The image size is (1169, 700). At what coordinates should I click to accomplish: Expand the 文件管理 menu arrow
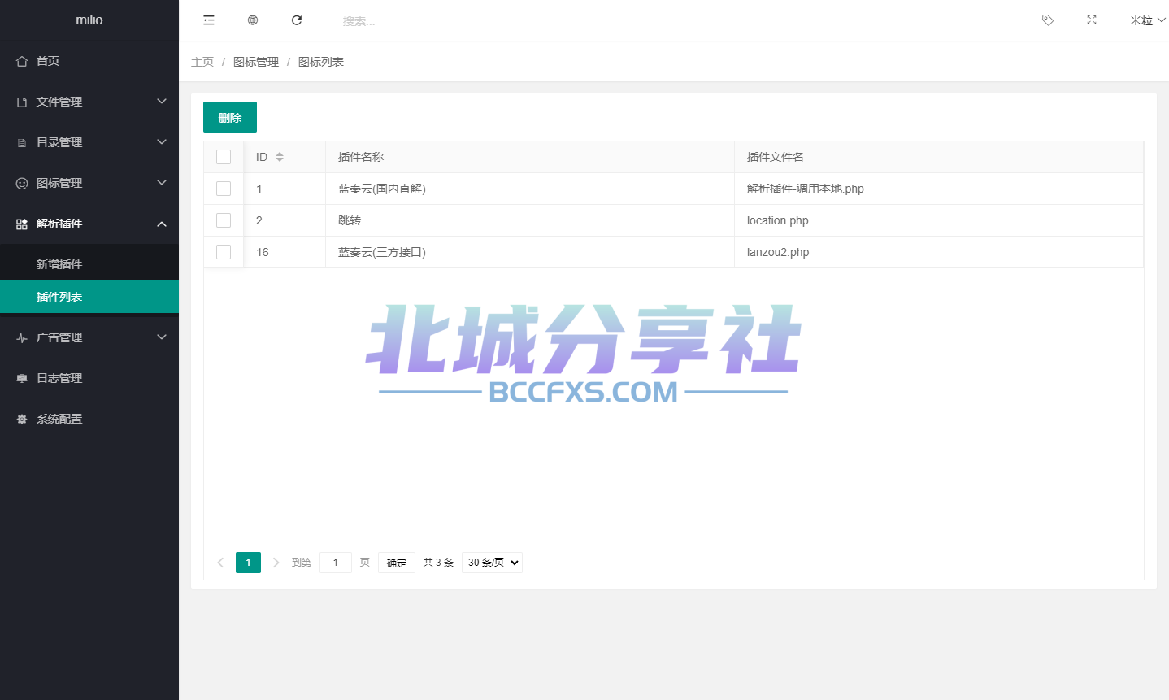point(162,102)
